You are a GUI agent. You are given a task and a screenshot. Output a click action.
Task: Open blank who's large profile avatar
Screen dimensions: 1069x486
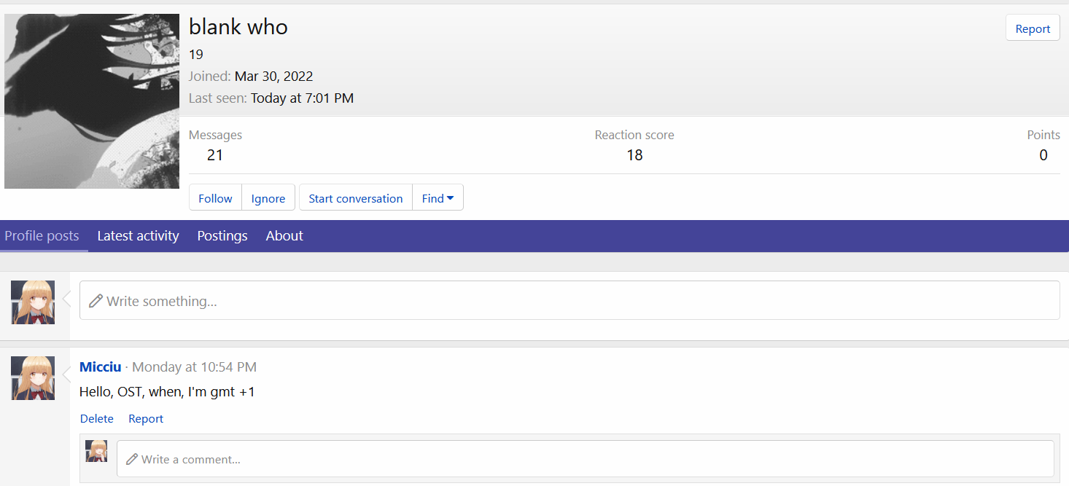pyautogui.click(x=92, y=101)
